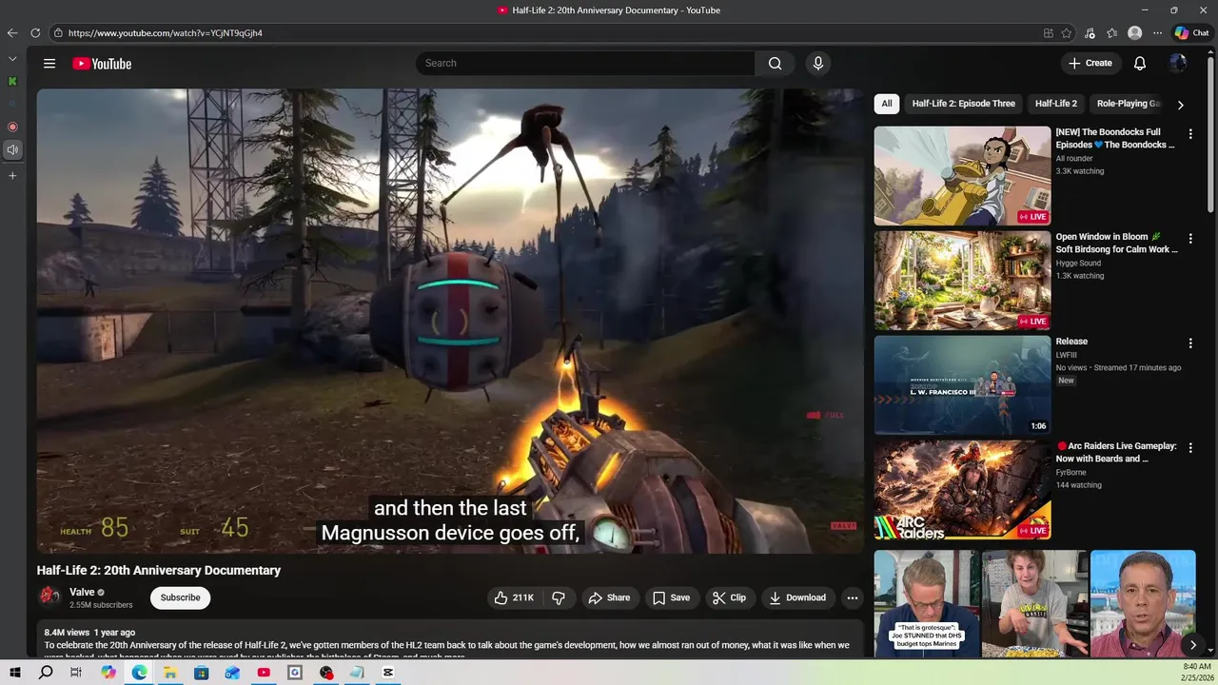Open YouTube notifications bell
This screenshot has width=1218, height=685.
[x=1139, y=64]
